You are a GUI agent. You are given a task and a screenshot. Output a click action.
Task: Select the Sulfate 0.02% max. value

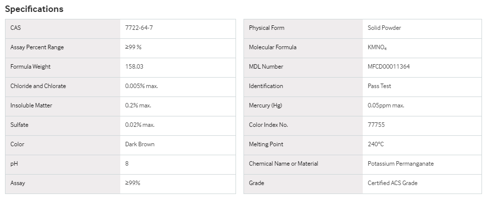[140, 125]
